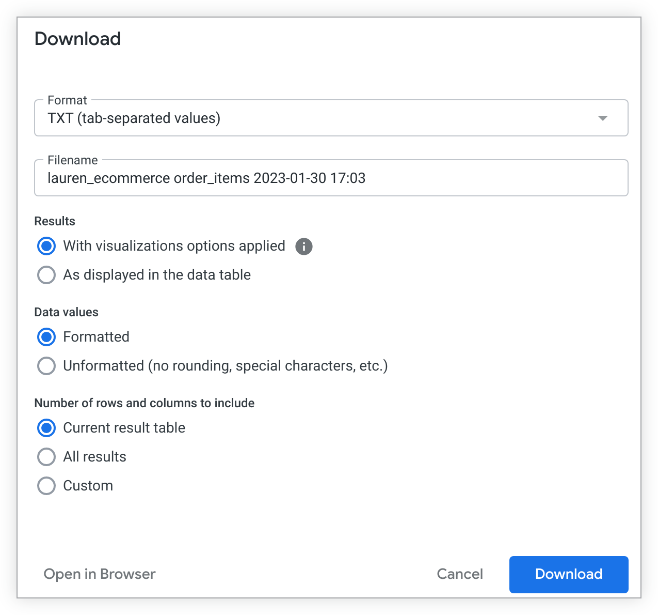This screenshot has width=658, height=615.
Task: Click Open in Browser link
Action: pyautogui.click(x=100, y=574)
